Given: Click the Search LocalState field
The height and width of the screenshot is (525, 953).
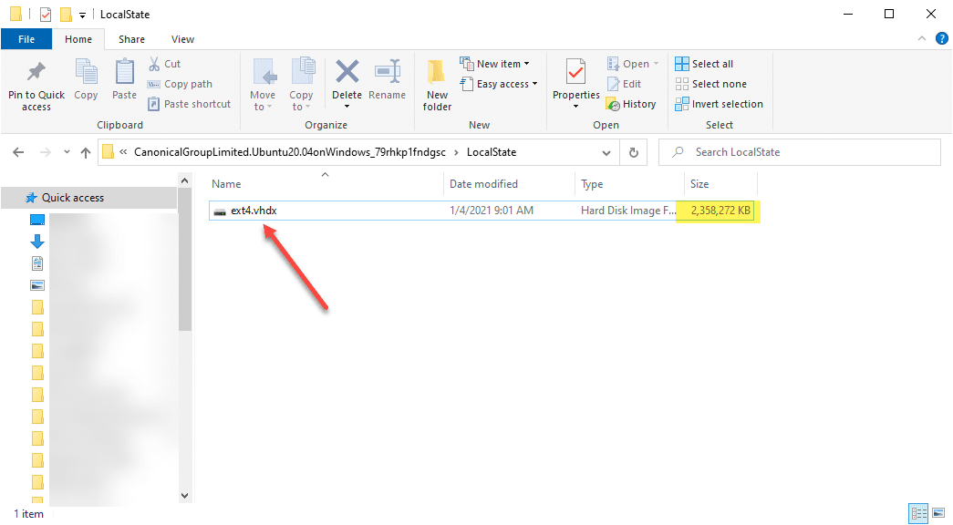Looking at the screenshot, I should 799,152.
